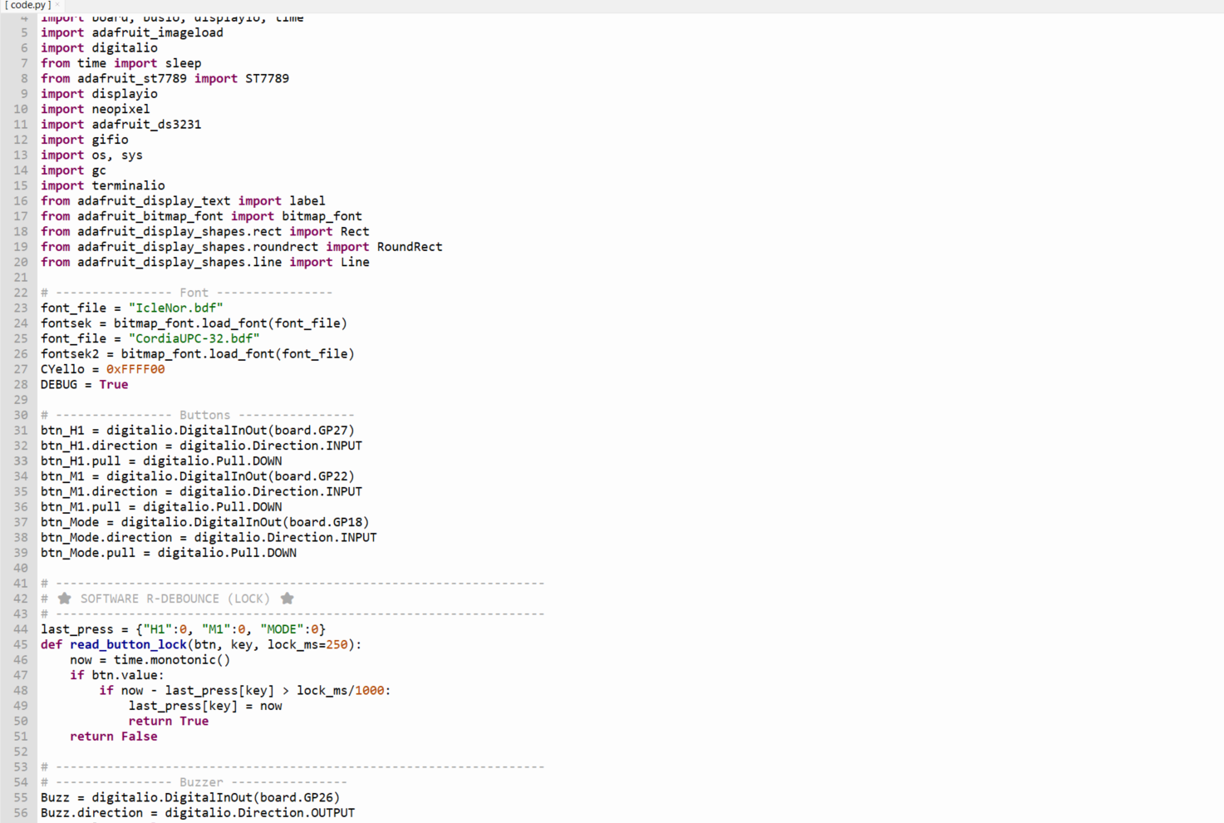Click the True value of DEBUG
Viewport: 1224px width, 823px height.
(x=114, y=385)
